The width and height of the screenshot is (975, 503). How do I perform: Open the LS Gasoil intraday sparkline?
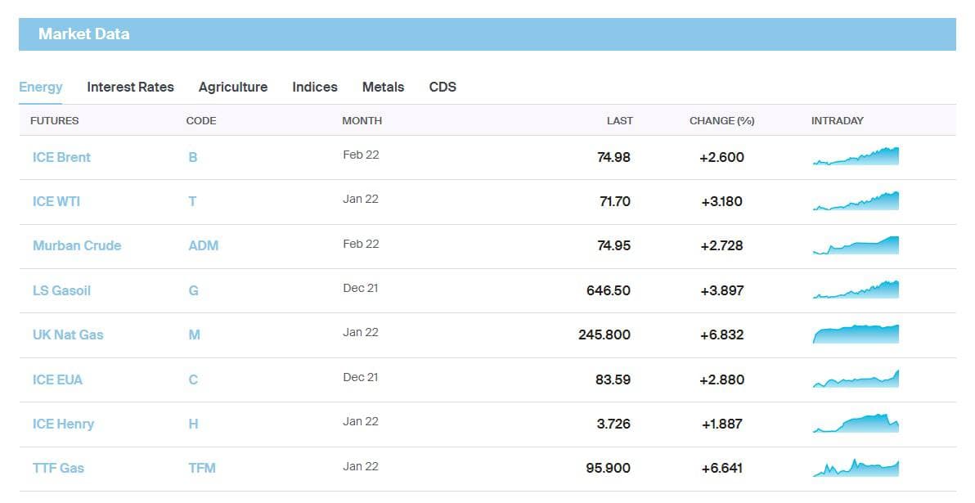tap(856, 290)
